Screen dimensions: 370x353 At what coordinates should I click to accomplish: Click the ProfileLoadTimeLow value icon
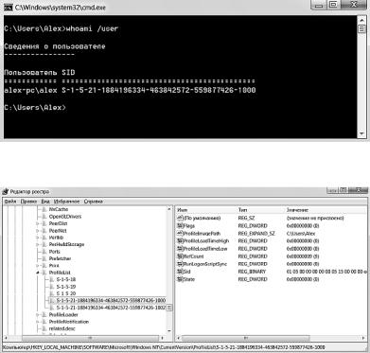180,249
